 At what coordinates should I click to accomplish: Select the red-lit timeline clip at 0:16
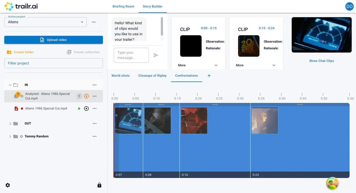(x=194, y=121)
